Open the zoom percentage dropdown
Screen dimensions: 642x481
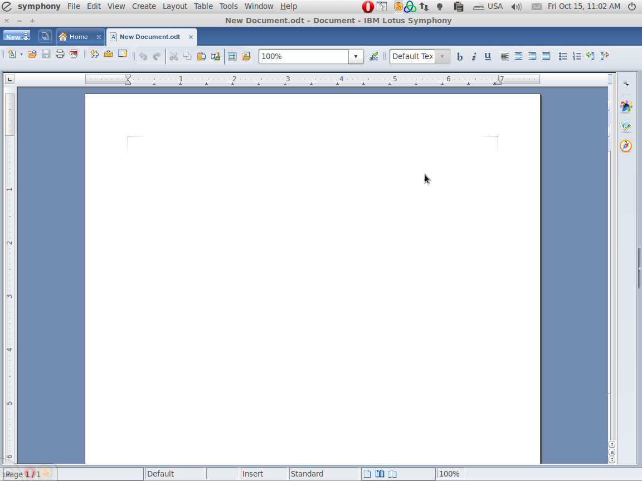pos(356,56)
